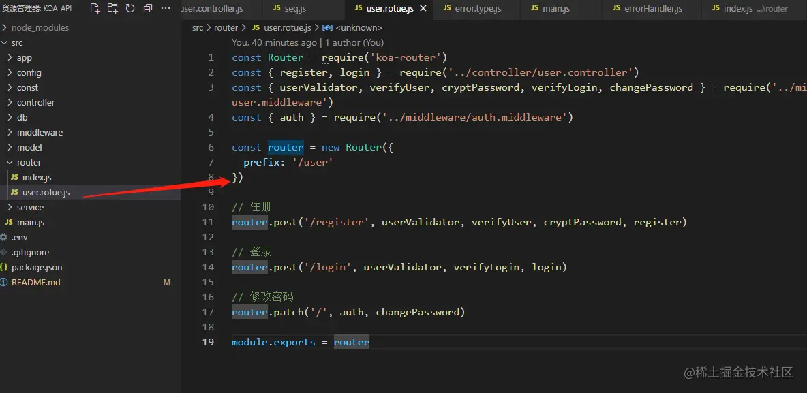Image resolution: width=807 pixels, height=393 pixels.
Task: Switch to the index.js router tab
Action: tap(753, 9)
